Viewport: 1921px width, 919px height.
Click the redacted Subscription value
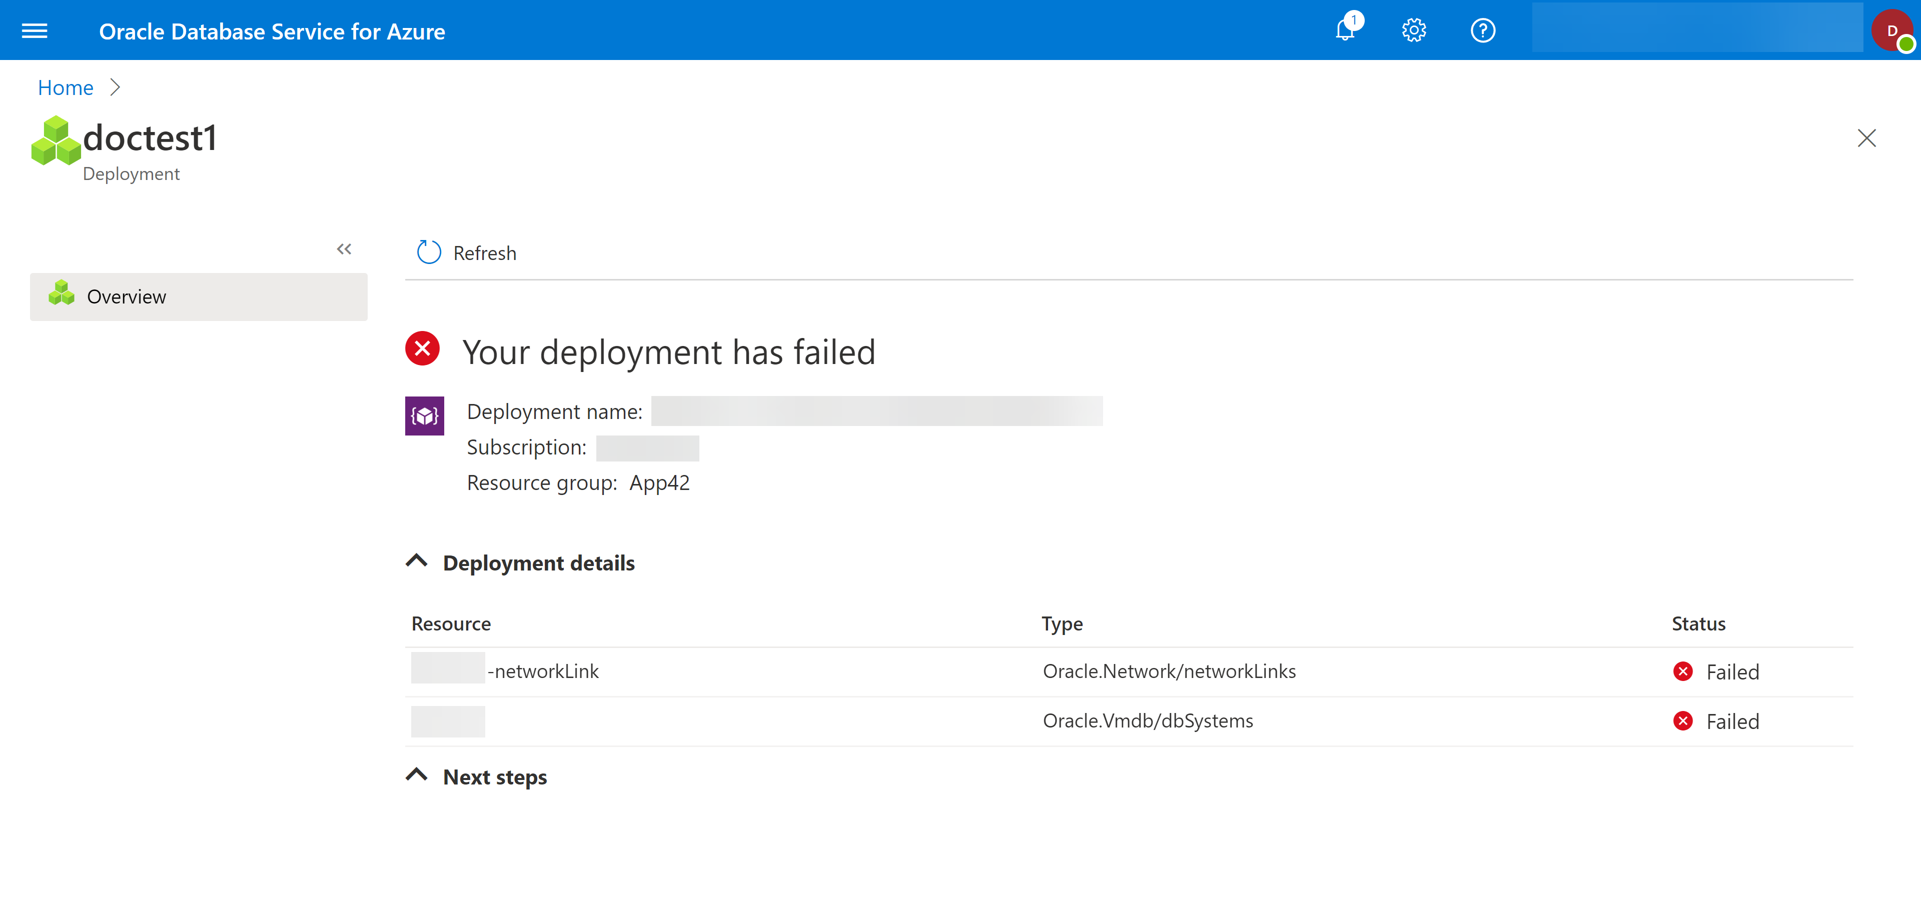pos(647,448)
